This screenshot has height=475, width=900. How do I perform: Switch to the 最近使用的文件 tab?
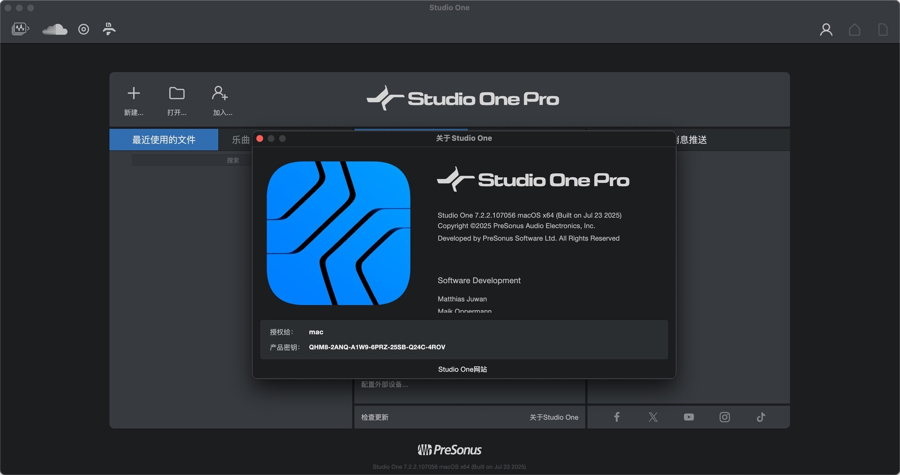point(164,139)
